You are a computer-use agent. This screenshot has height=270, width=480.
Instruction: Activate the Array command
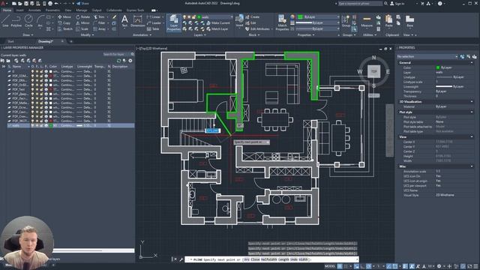click(100, 29)
